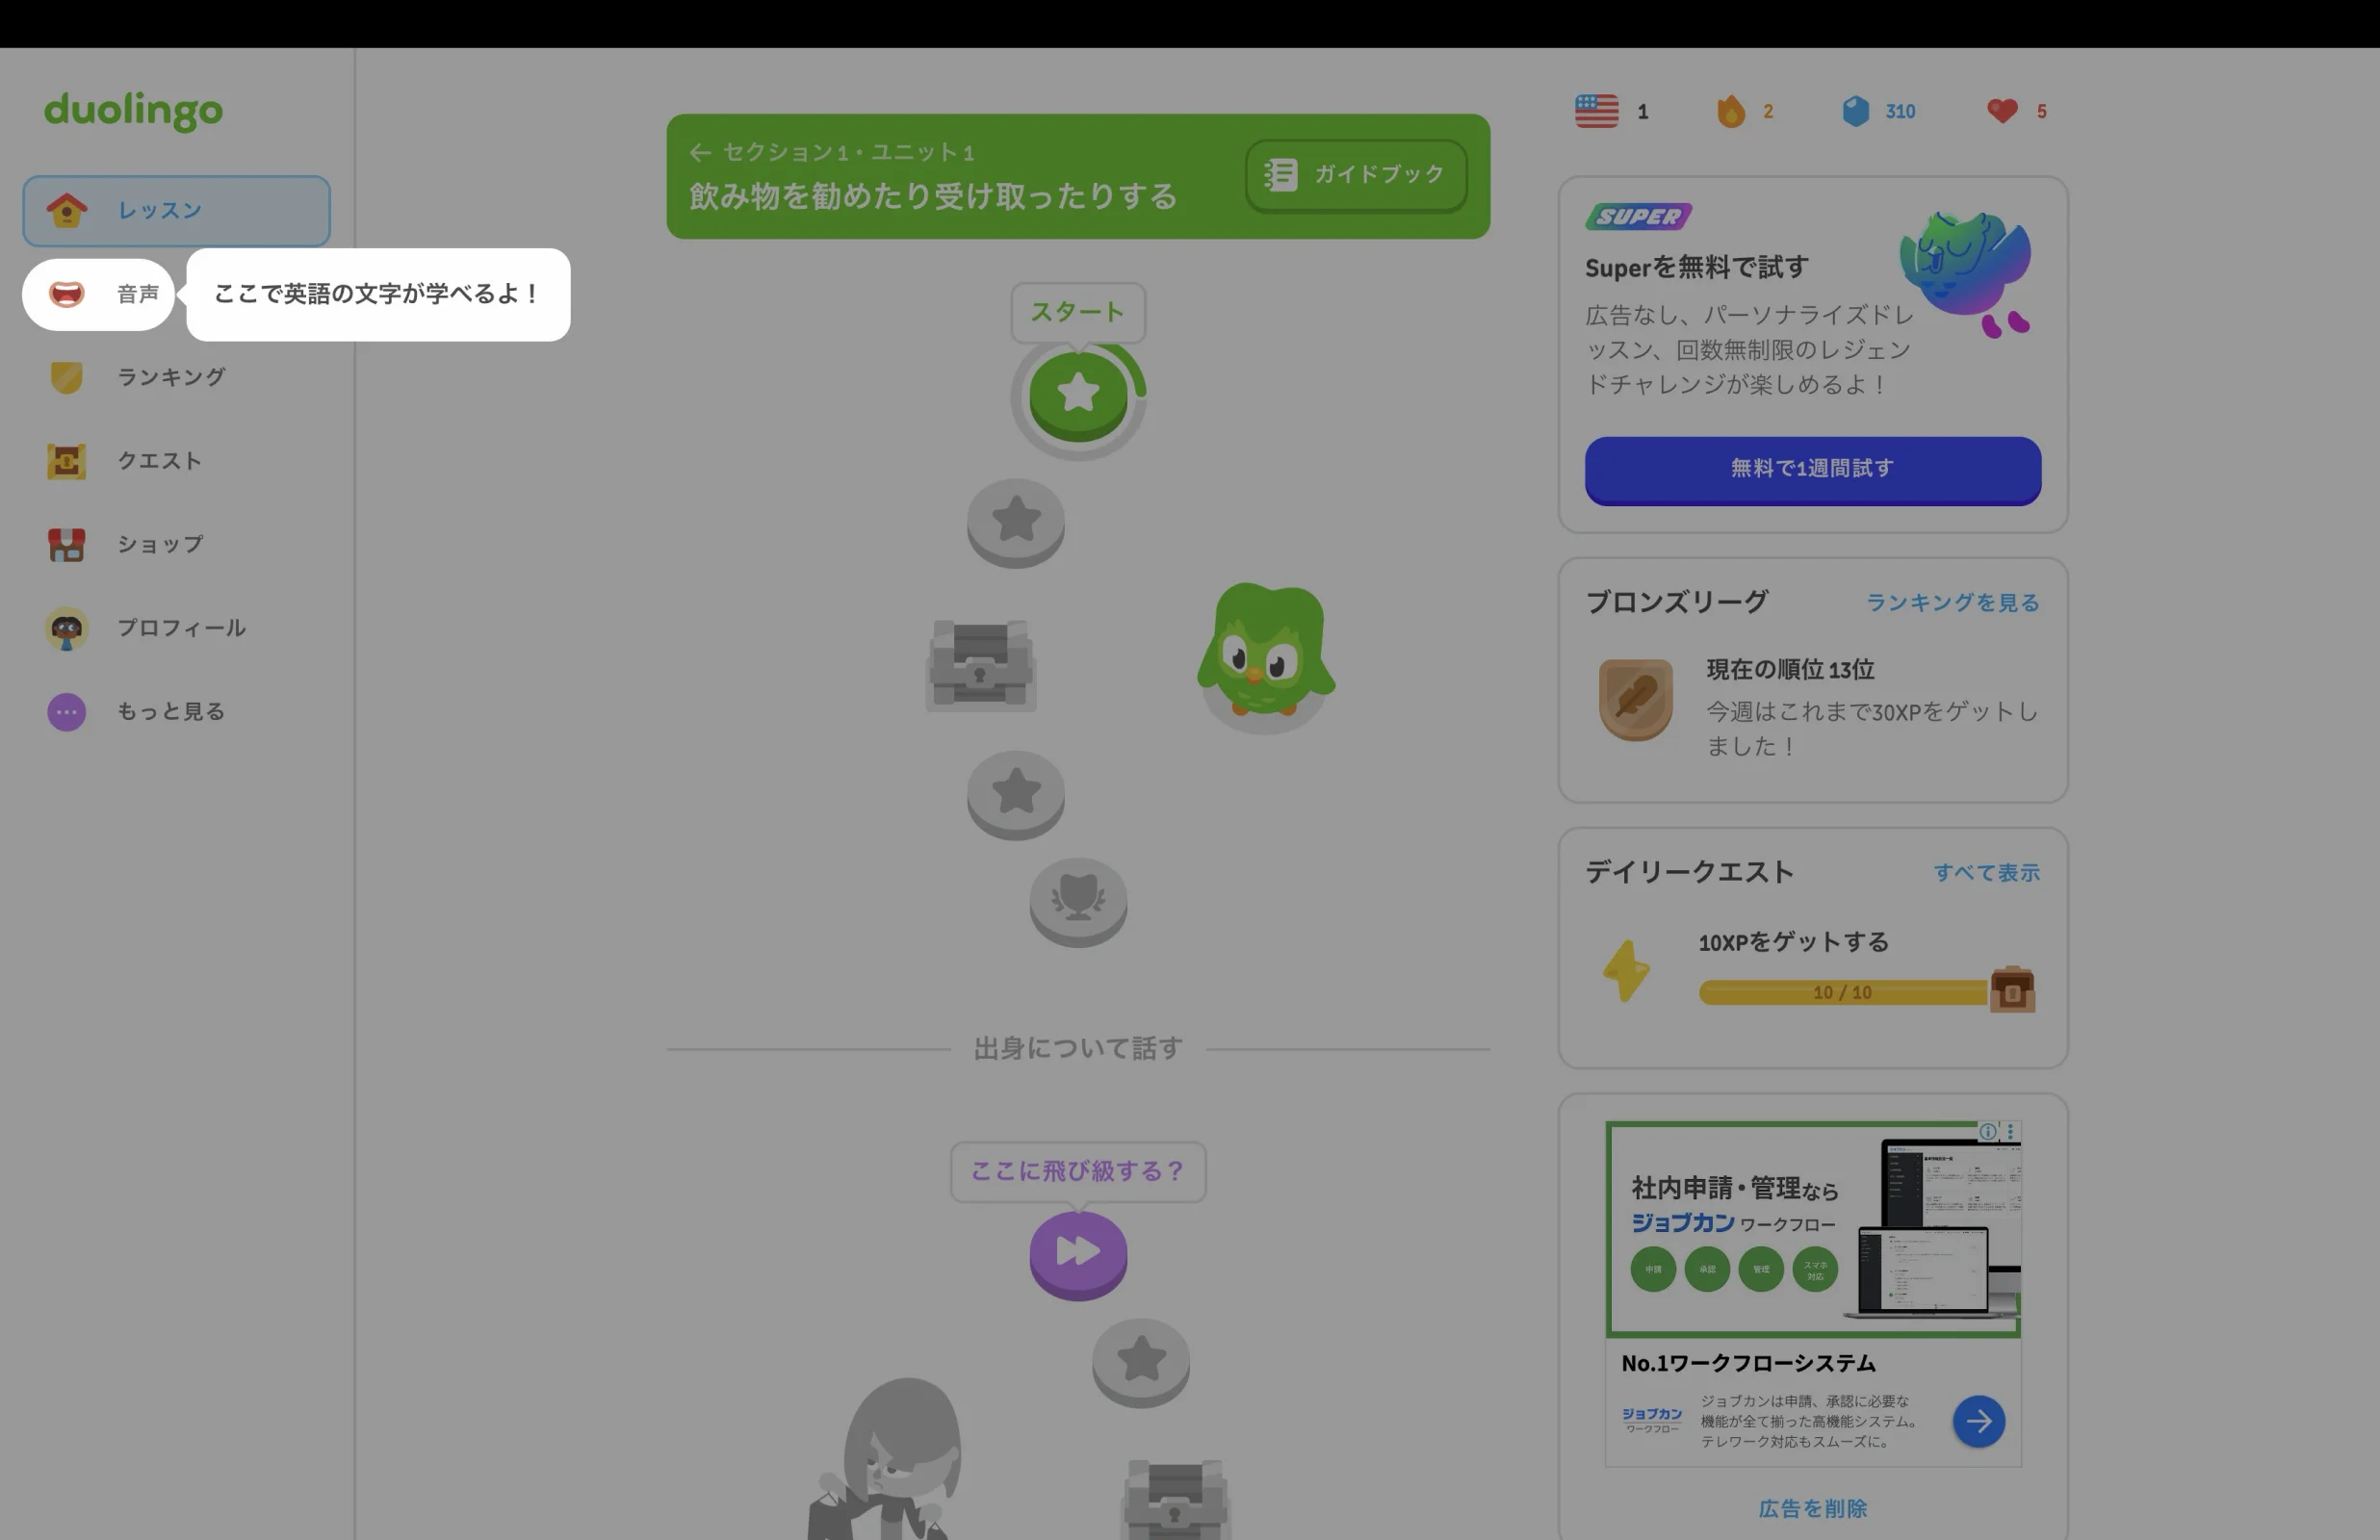Open the ad options three-dot menu

coord(2010,1131)
